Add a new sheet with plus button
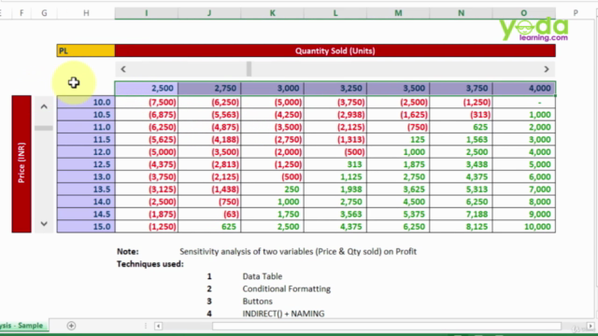This screenshot has height=336, width=598. tap(71, 326)
